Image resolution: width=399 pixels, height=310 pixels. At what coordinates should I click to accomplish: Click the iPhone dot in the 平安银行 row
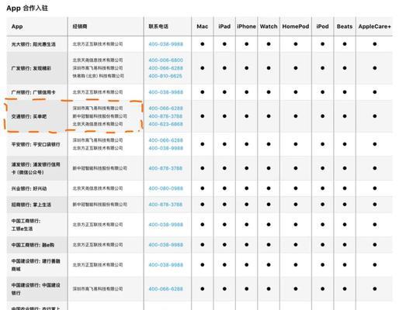click(x=247, y=144)
